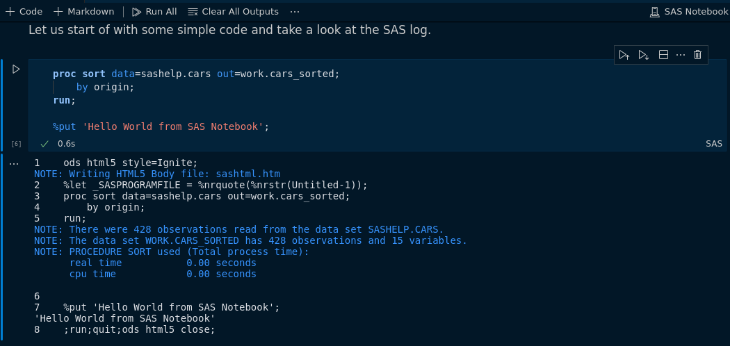Open the cell toolbar's more actions ellipsis

point(681,55)
